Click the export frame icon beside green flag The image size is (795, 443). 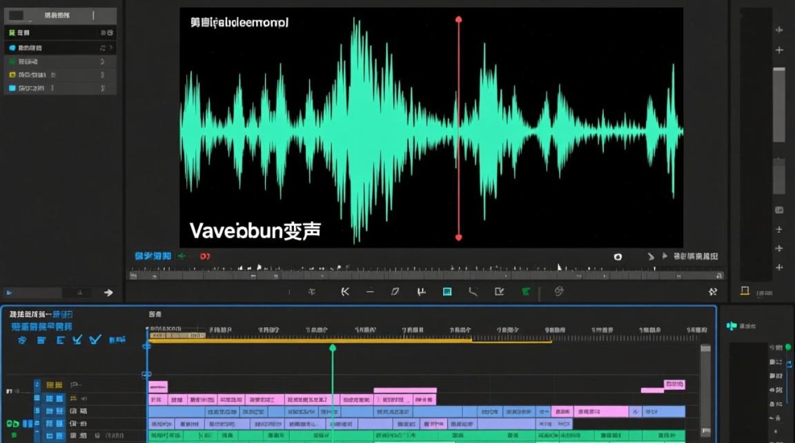(x=499, y=291)
